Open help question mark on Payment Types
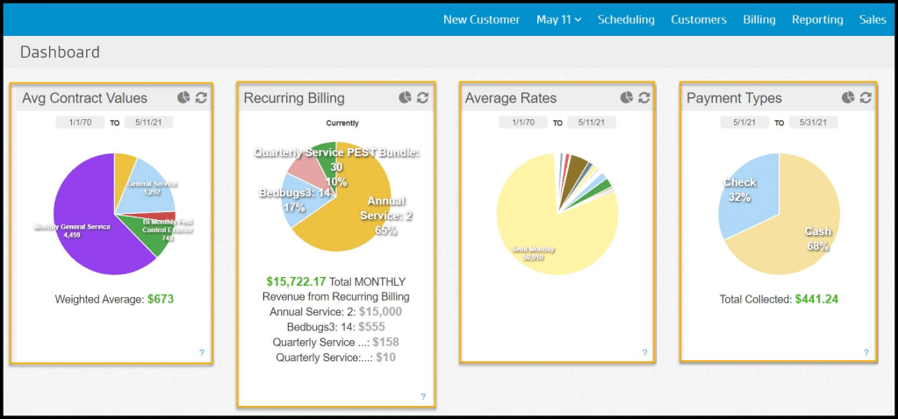898x419 pixels. point(866,353)
